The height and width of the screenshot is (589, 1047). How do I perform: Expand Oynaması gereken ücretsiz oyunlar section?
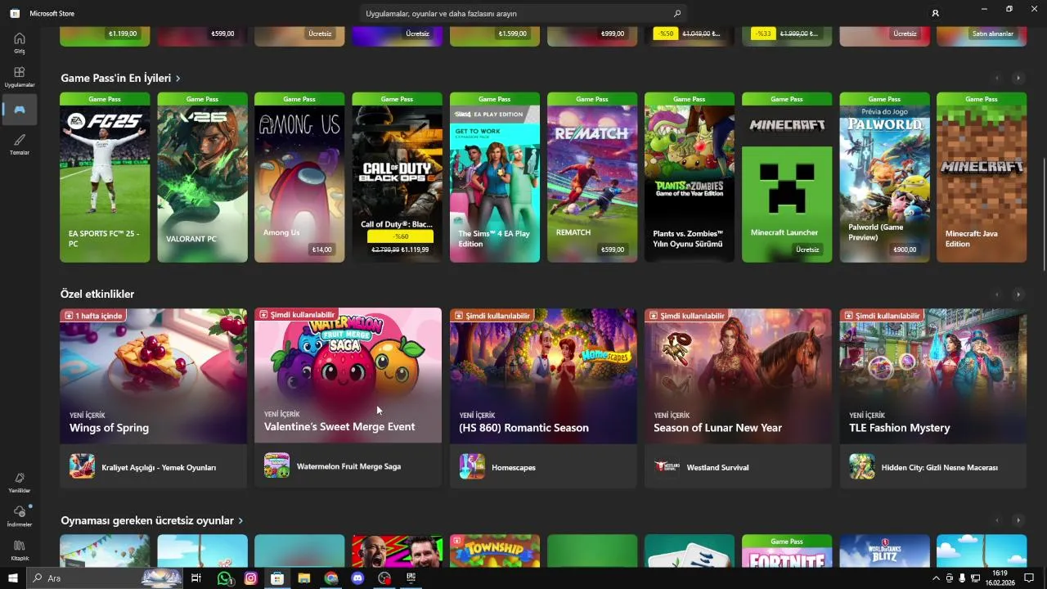[152, 520]
